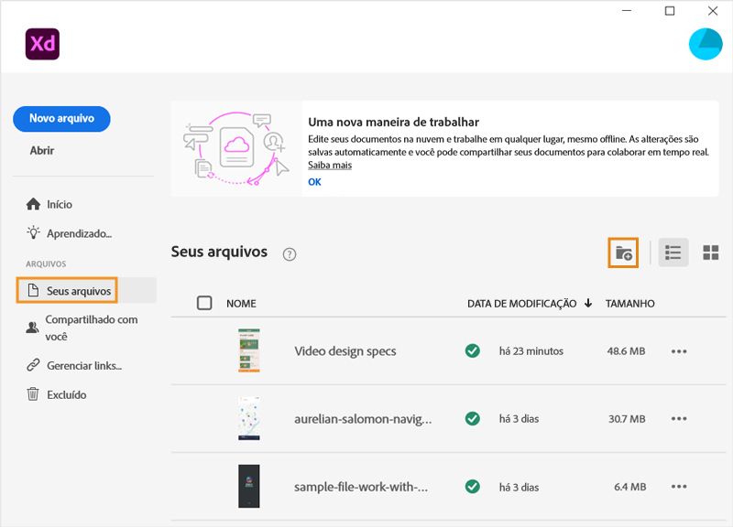Go to Início in the sidebar
Image resolution: width=733 pixels, height=527 pixels.
tap(59, 204)
